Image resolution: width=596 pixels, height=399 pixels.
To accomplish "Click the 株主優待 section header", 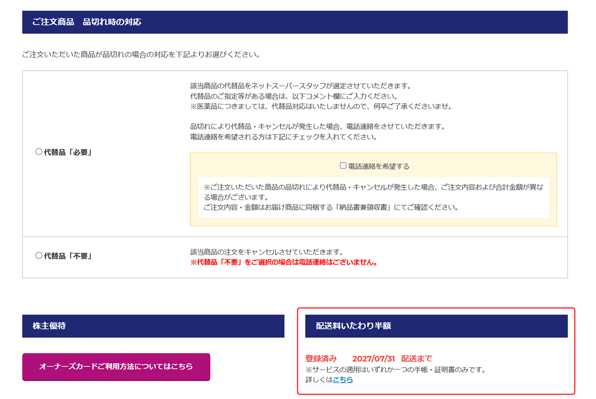I will pyautogui.click(x=49, y=326).
